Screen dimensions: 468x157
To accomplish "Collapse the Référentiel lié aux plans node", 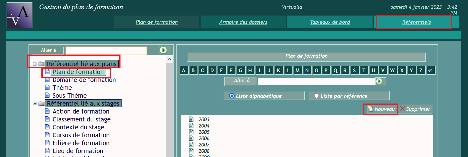I will [x=35, y=64].
